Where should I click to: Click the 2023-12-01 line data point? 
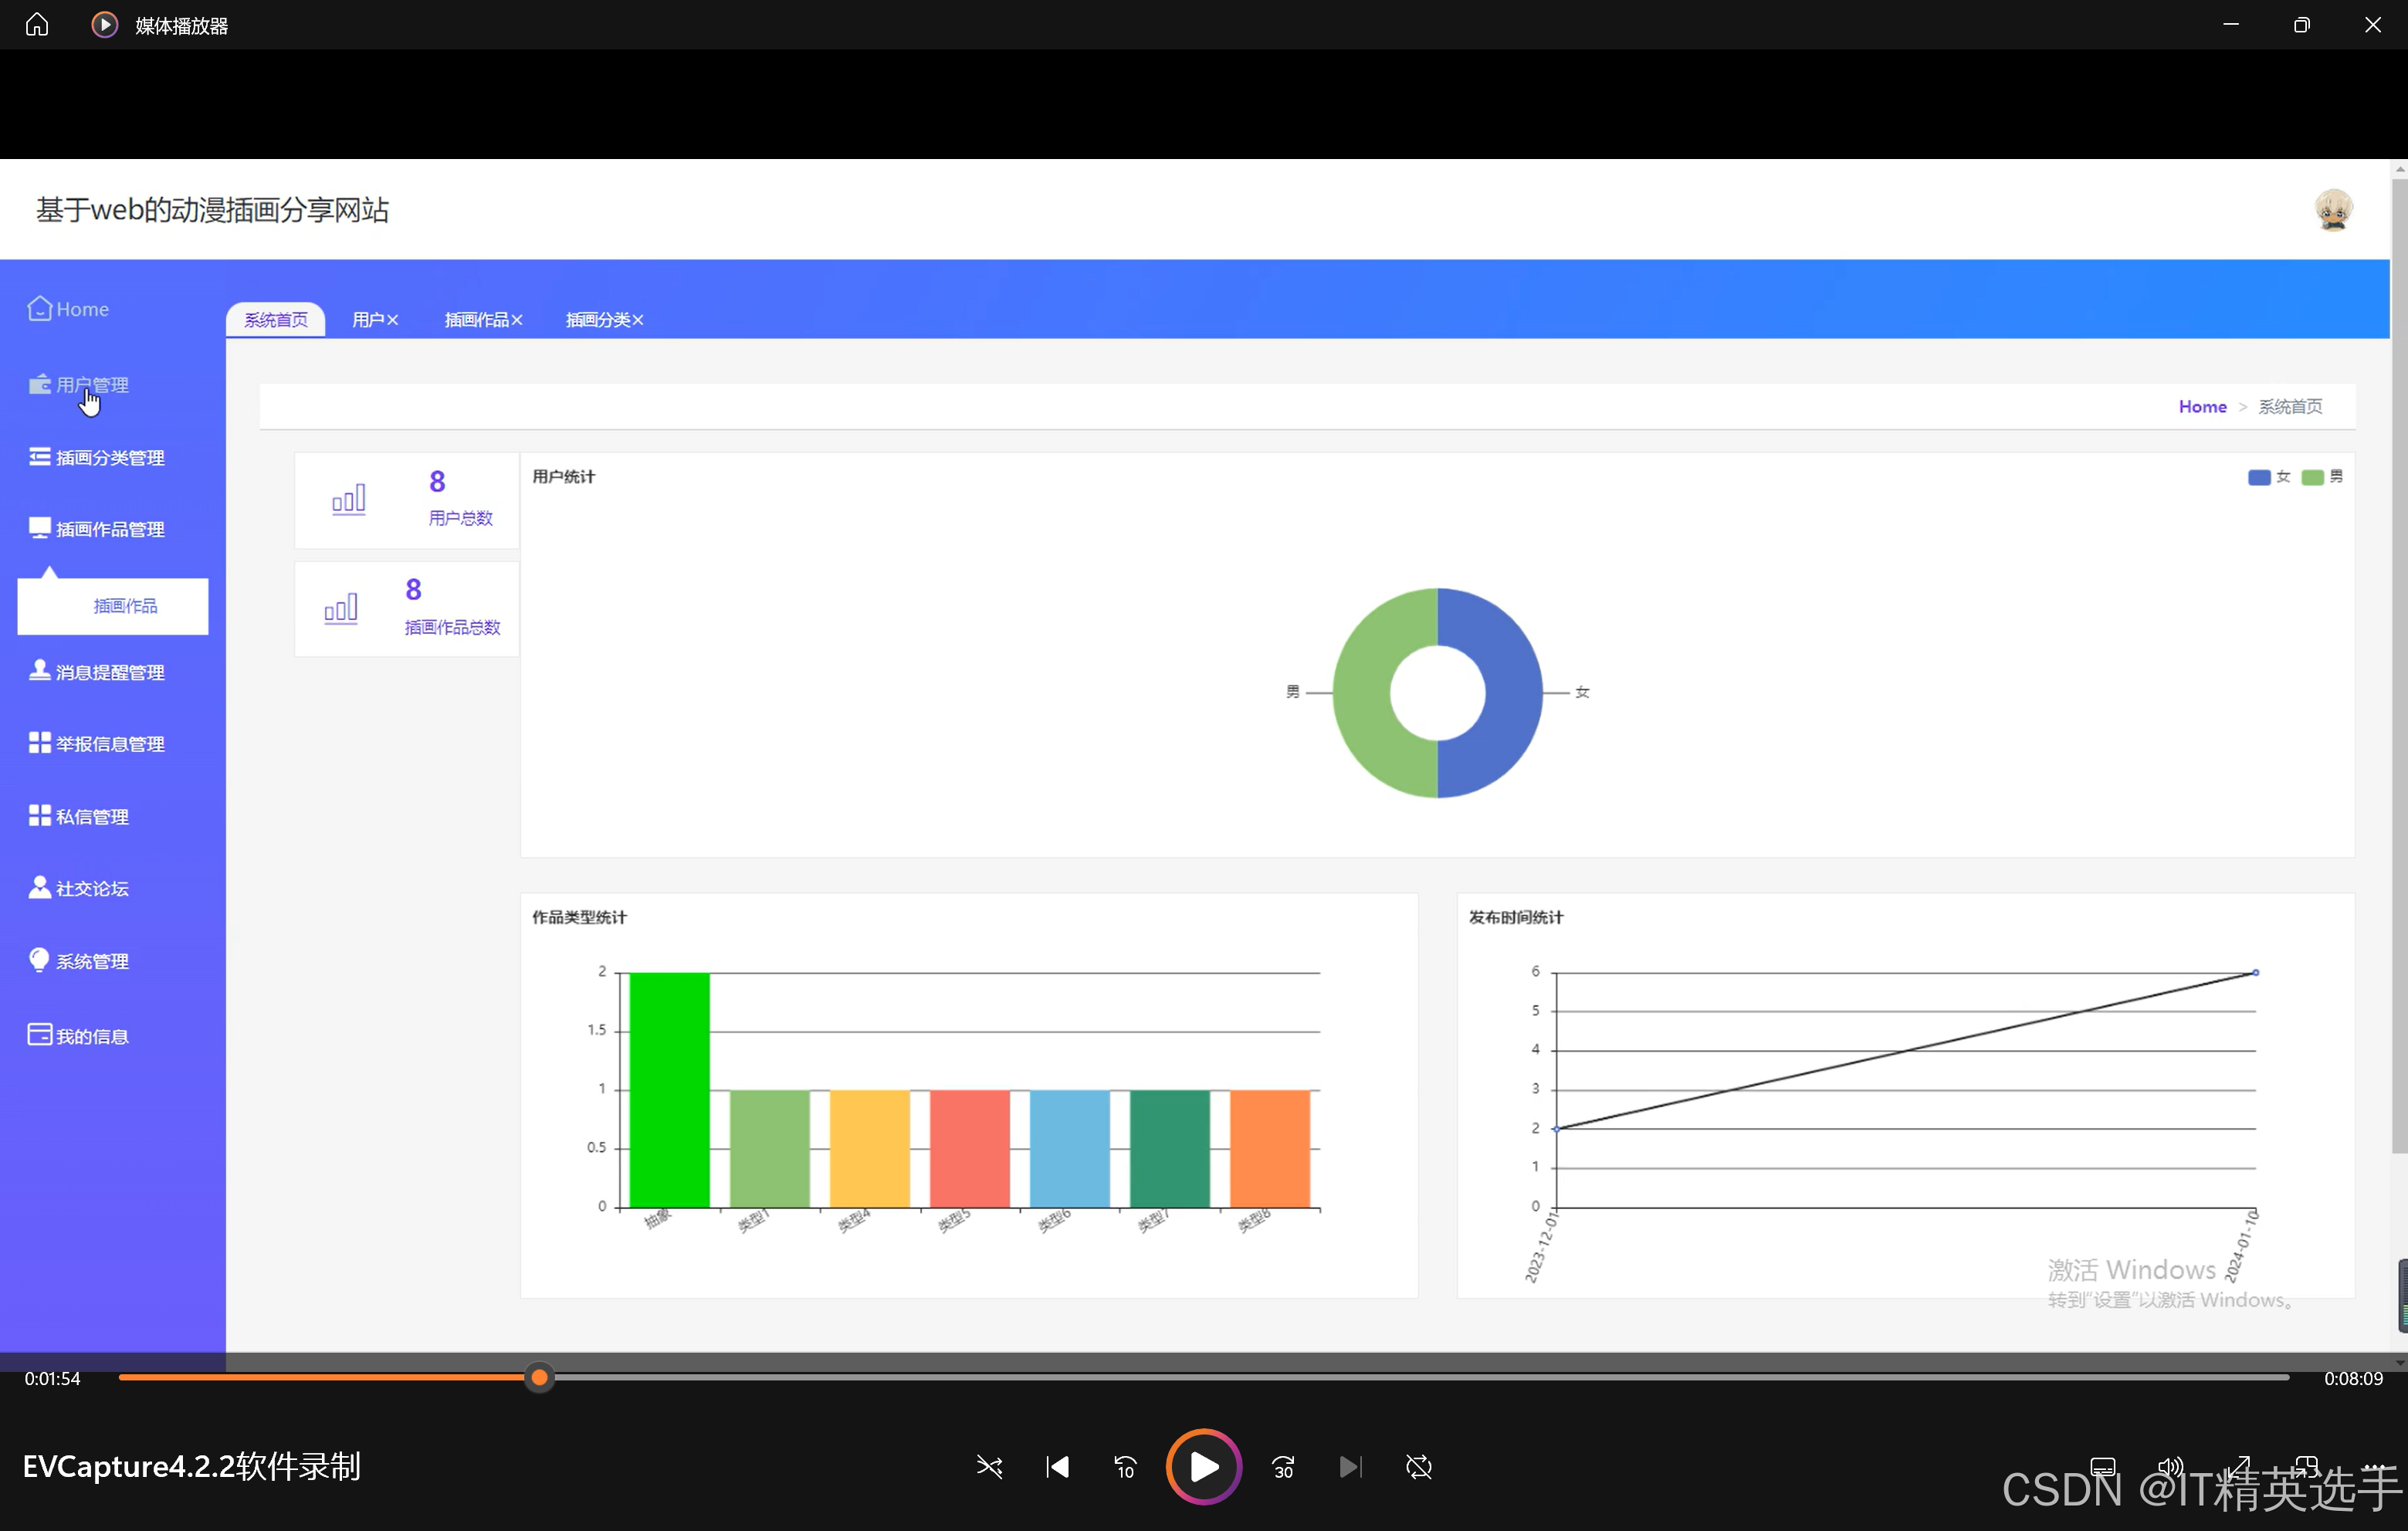[1556, 1128]
